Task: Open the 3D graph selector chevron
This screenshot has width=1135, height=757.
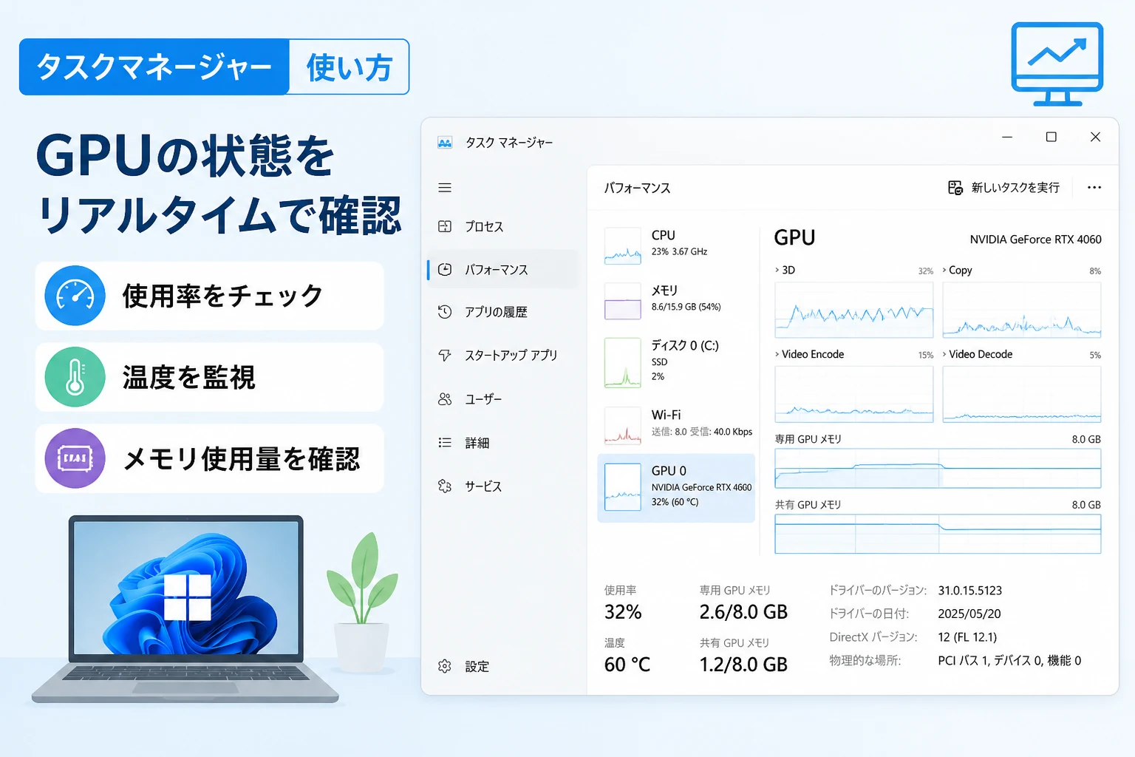Action: 777,270
